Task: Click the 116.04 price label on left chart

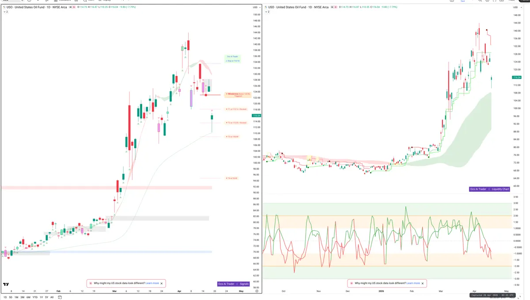Action: click(x=256, y=116)
